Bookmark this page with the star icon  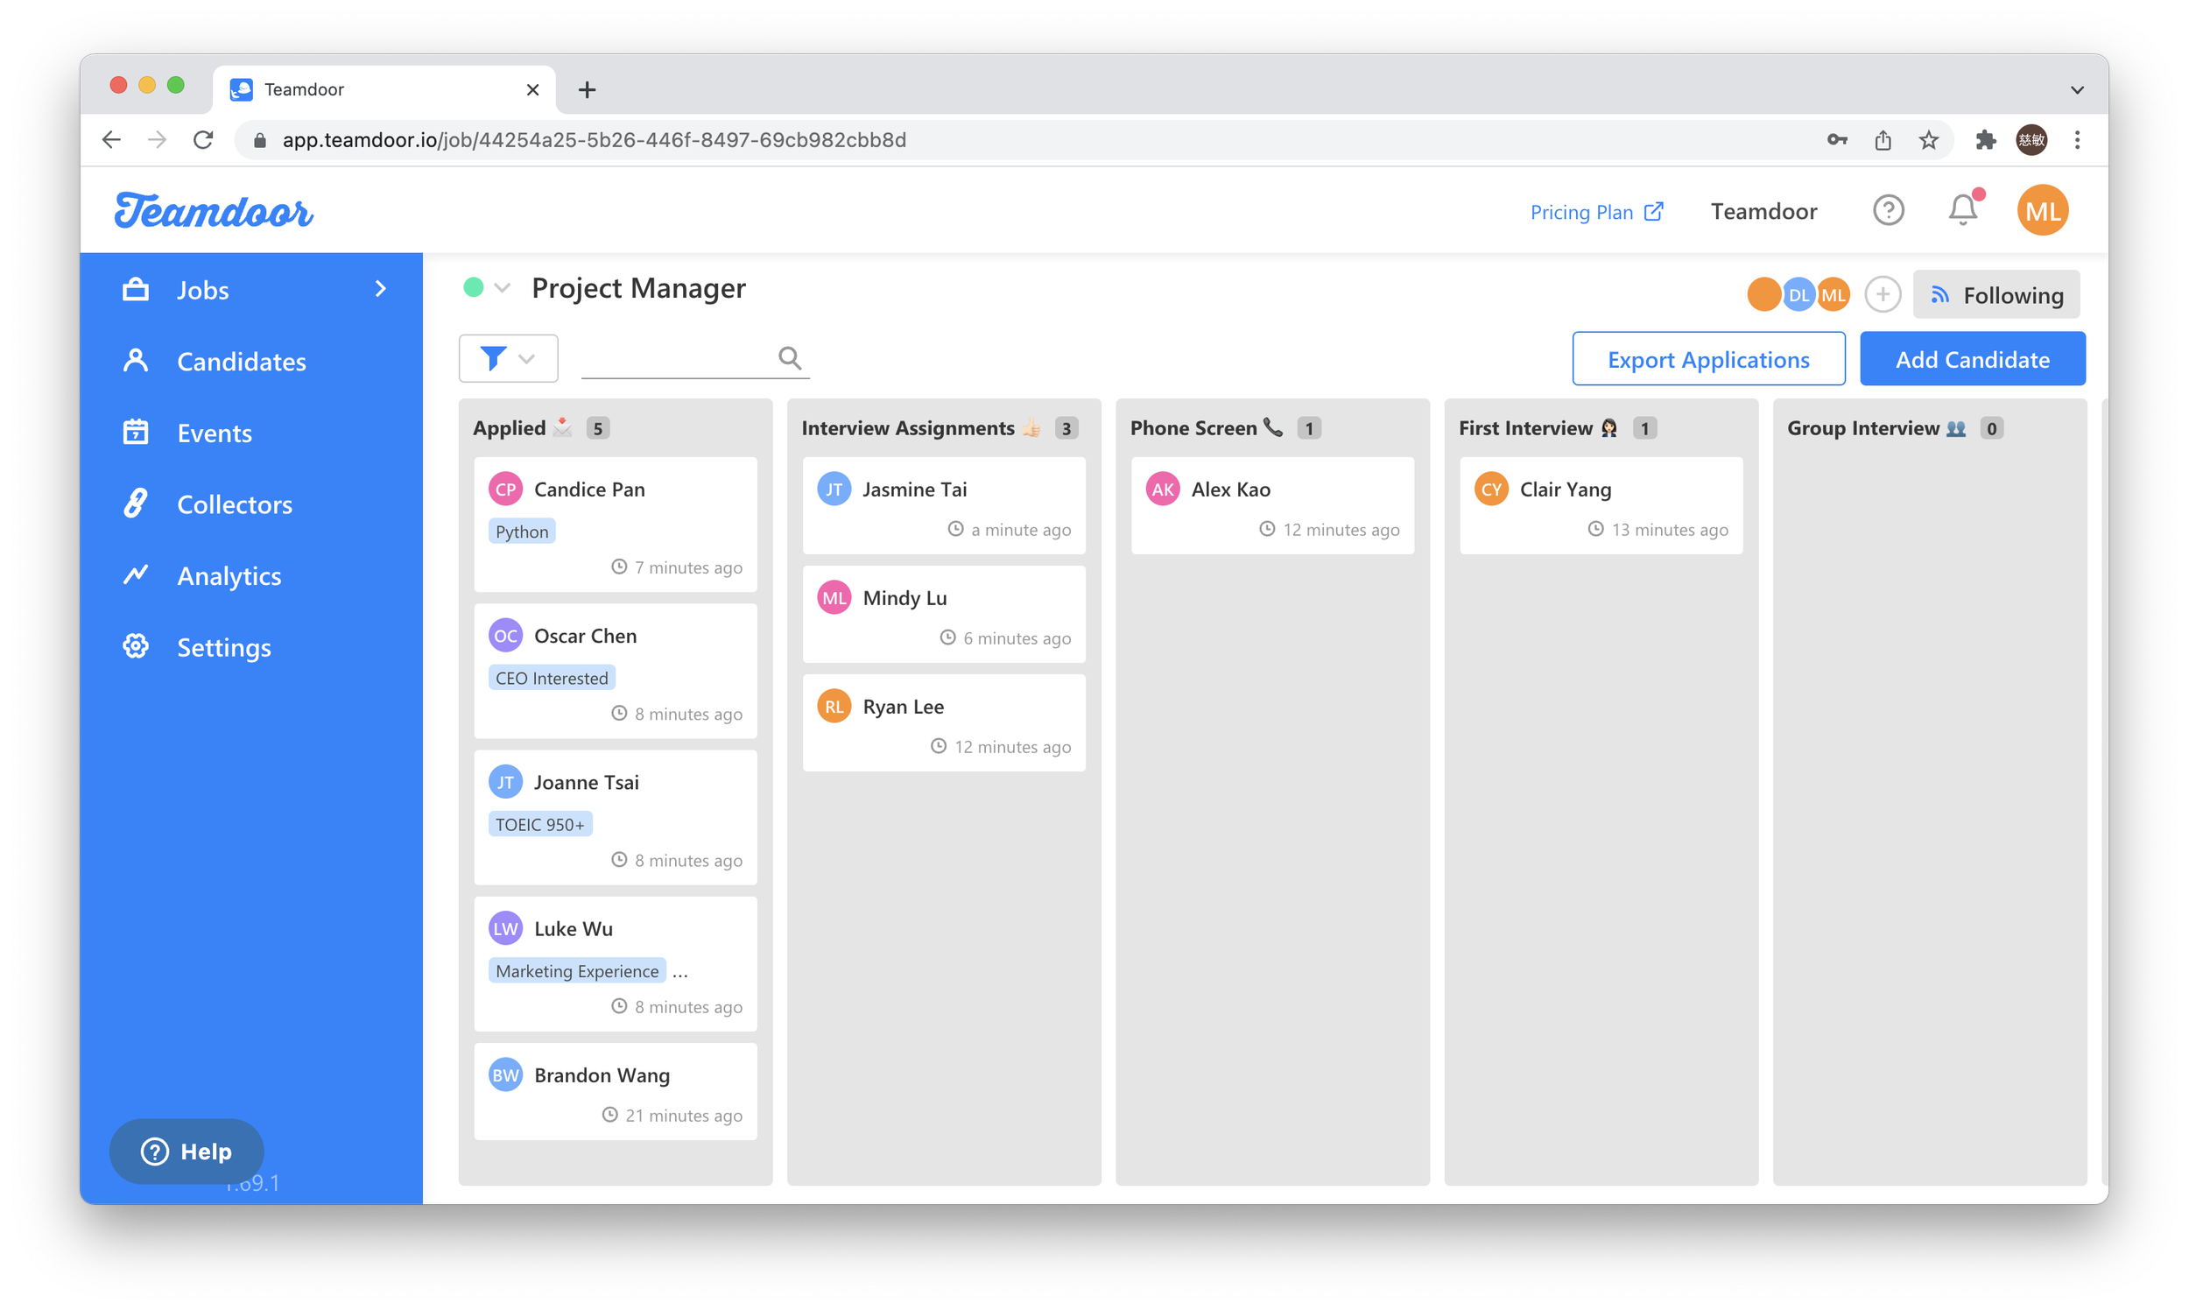pyautogui.click(x=1929, y=140)
